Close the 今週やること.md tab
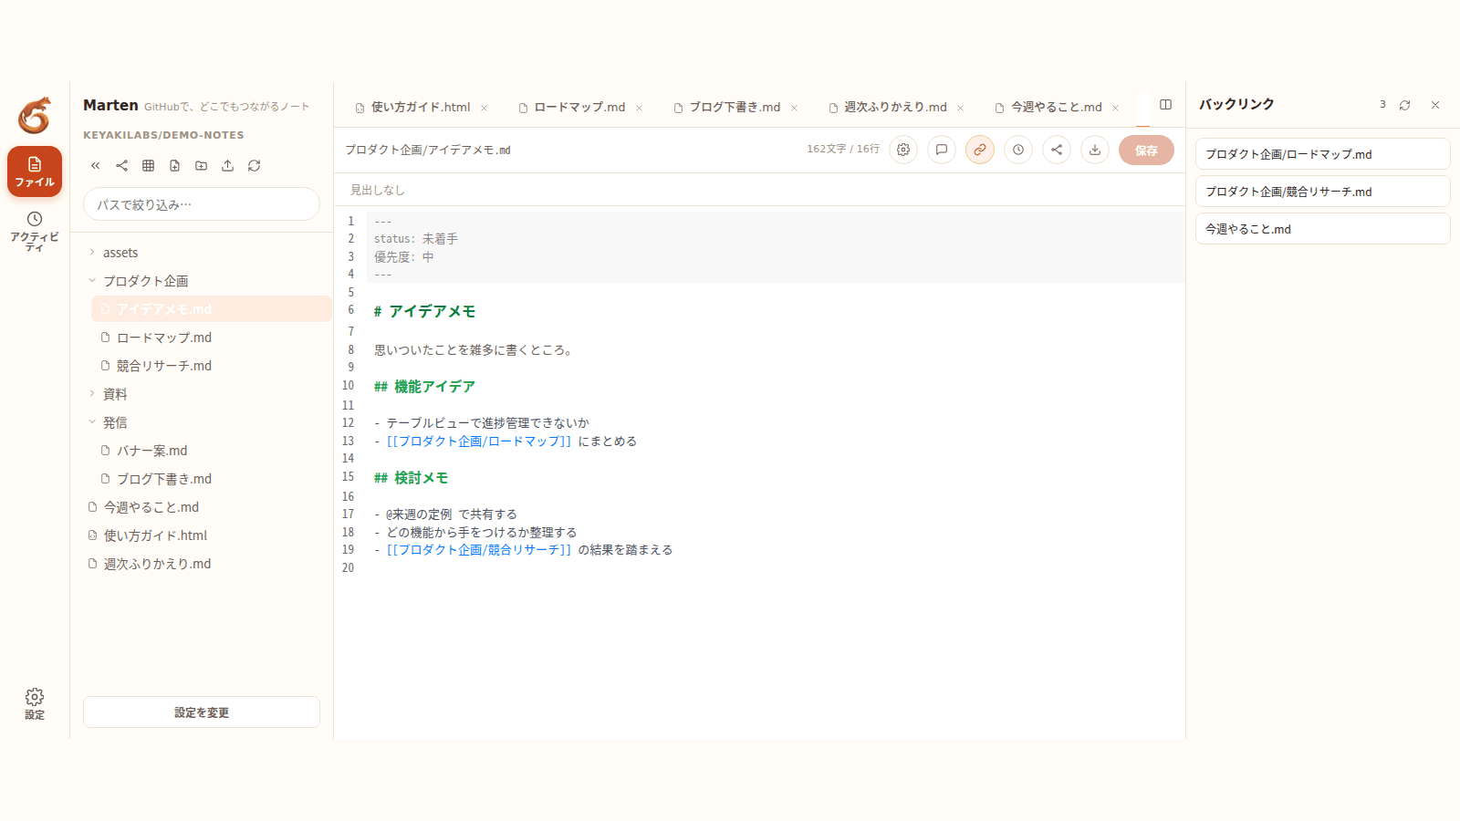 (1115, 108)
